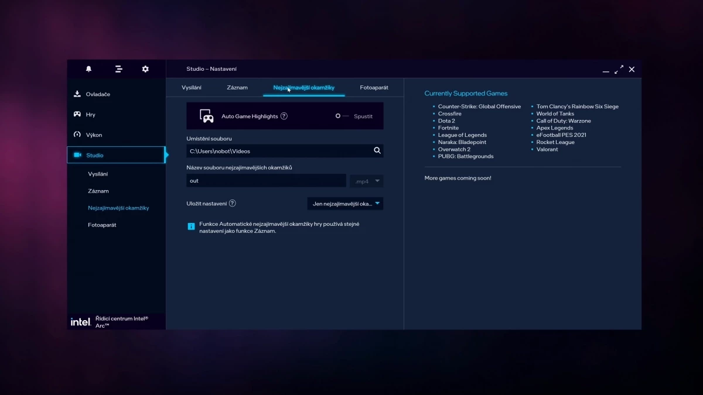Viewport: 703px width, 395px height.
Task: Click the Výkon gauge icon
Action: [77, 135]
